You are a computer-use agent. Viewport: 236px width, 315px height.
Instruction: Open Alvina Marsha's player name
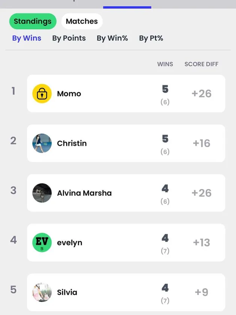click(x=84, y=193)
